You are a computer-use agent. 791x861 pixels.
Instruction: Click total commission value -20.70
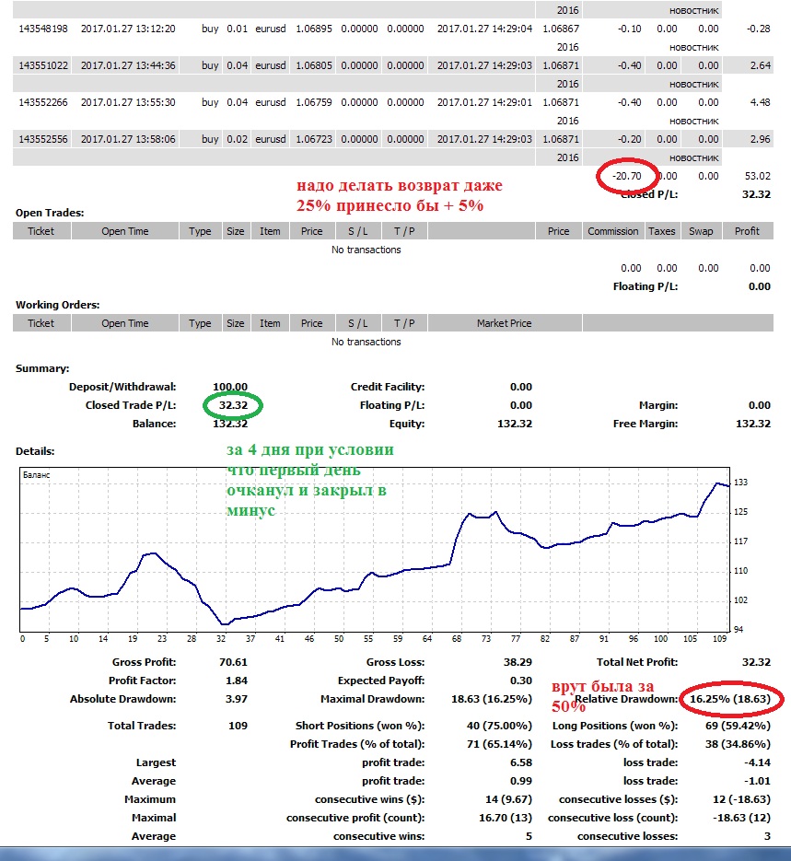[627, 176]
